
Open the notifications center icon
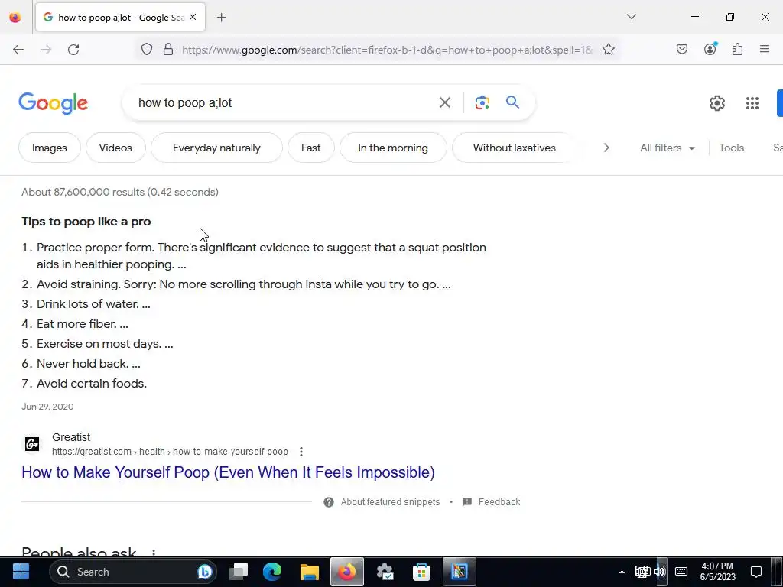point(756,572)
